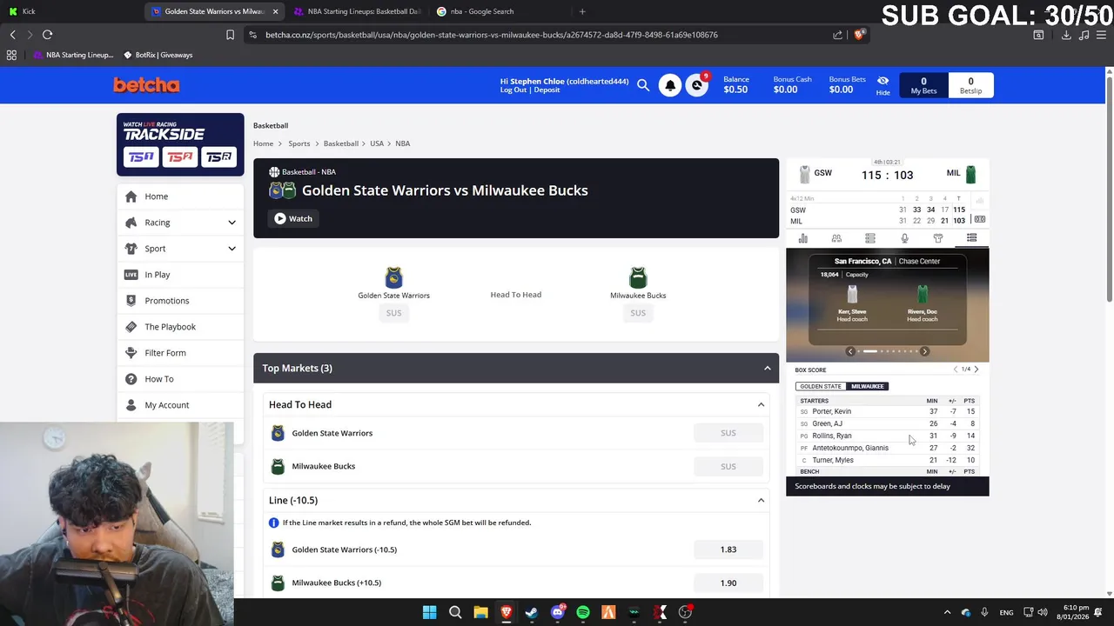This screenshot has width=1114, height=626.
Task: Open browser downloads icon
Action: tap(1066, 35)
